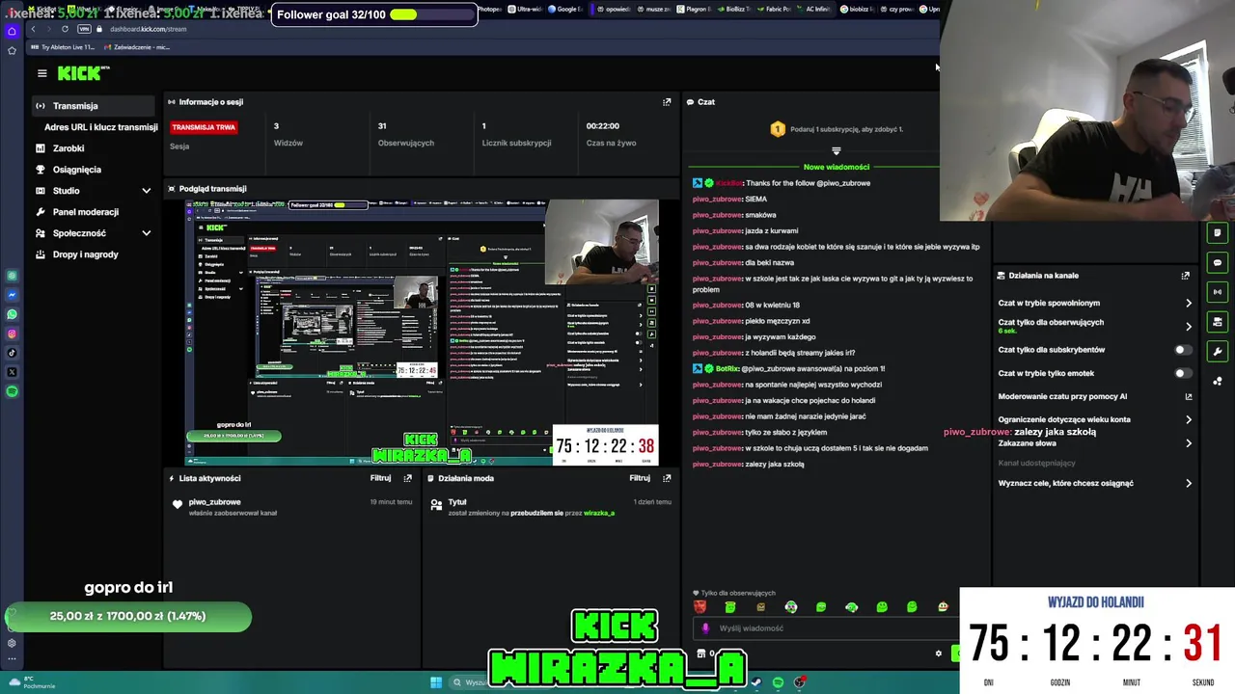
Task: Open Wyznacz cele, które chcesz osiągnąć
Action: (x=1095, y=483)
